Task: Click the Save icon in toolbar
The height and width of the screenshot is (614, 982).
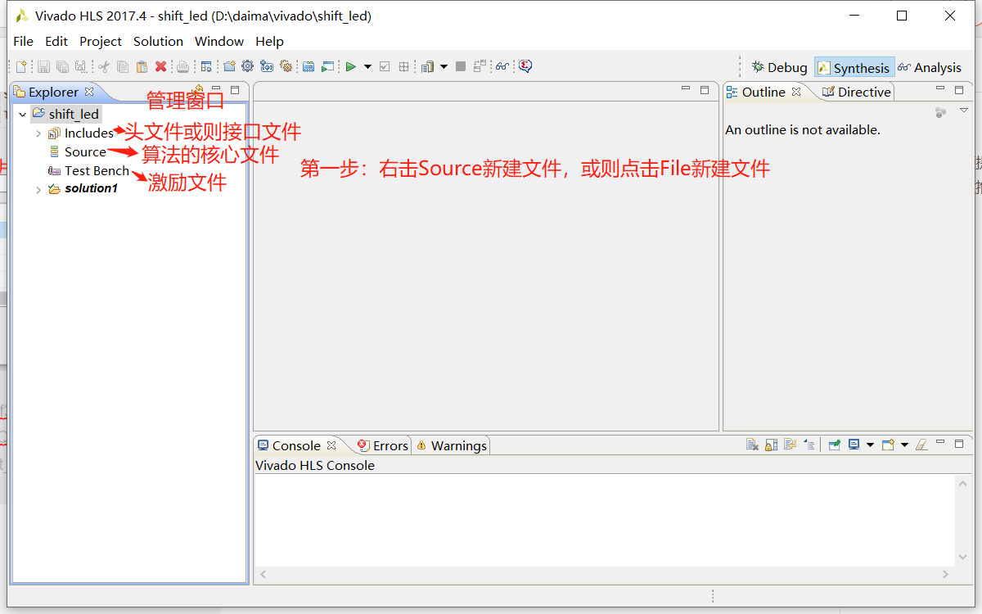Action: coord(43,66)
